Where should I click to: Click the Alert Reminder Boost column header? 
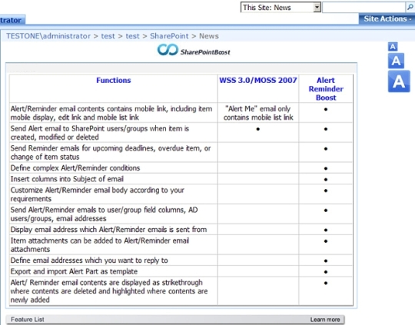coord(326,89)
